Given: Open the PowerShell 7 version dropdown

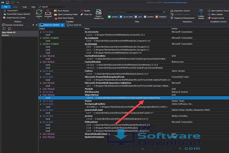Looking at the screenshot, I should [x=31, y=11].
